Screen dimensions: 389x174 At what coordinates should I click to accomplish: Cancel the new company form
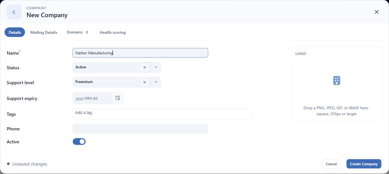click(x=331, y=164)
